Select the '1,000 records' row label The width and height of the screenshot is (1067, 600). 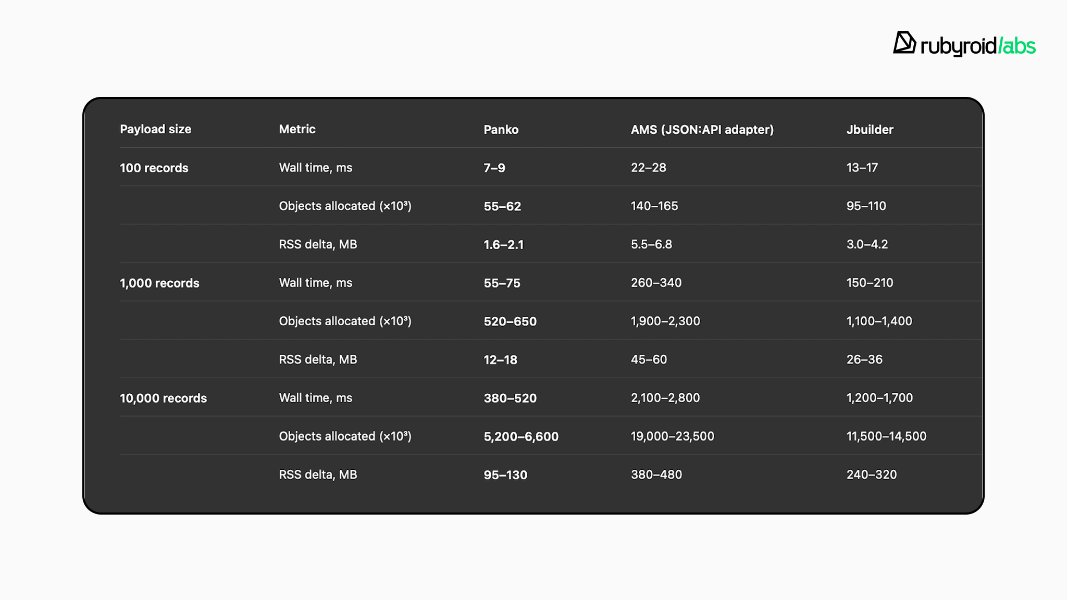tap(159, 283)
